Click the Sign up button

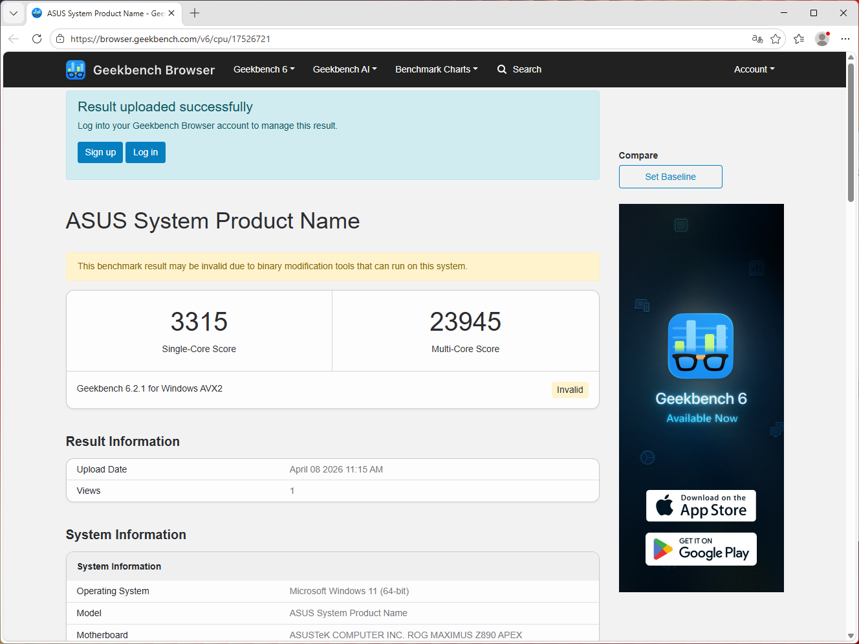point(100,152)
